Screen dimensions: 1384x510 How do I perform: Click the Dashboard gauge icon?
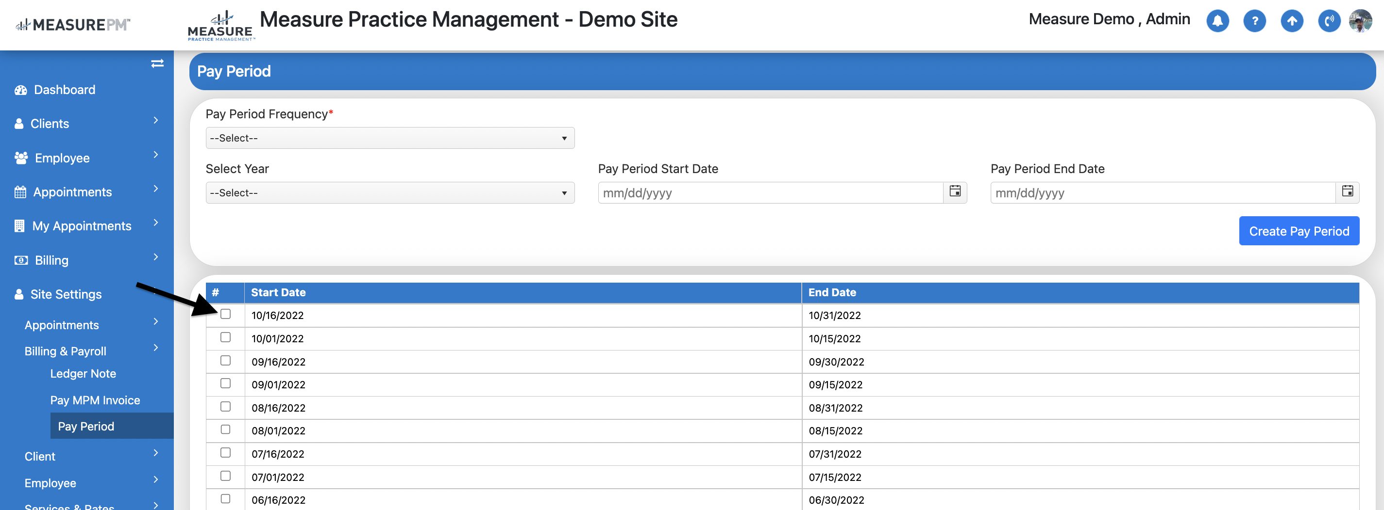(20, 90)
